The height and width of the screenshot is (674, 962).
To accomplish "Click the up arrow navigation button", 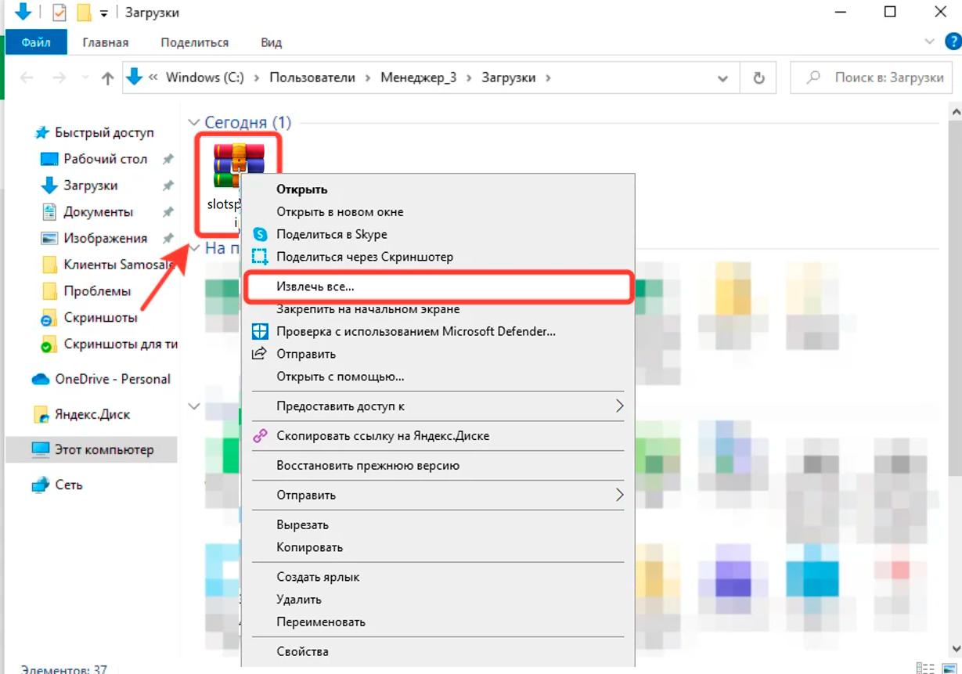I will 108,77.
